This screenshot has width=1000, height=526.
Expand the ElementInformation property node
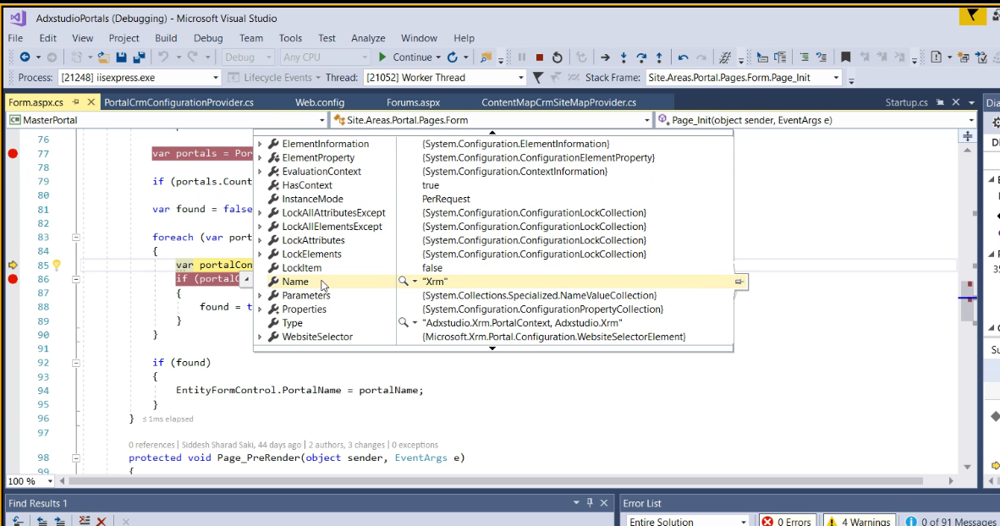(x=260, y=144)
